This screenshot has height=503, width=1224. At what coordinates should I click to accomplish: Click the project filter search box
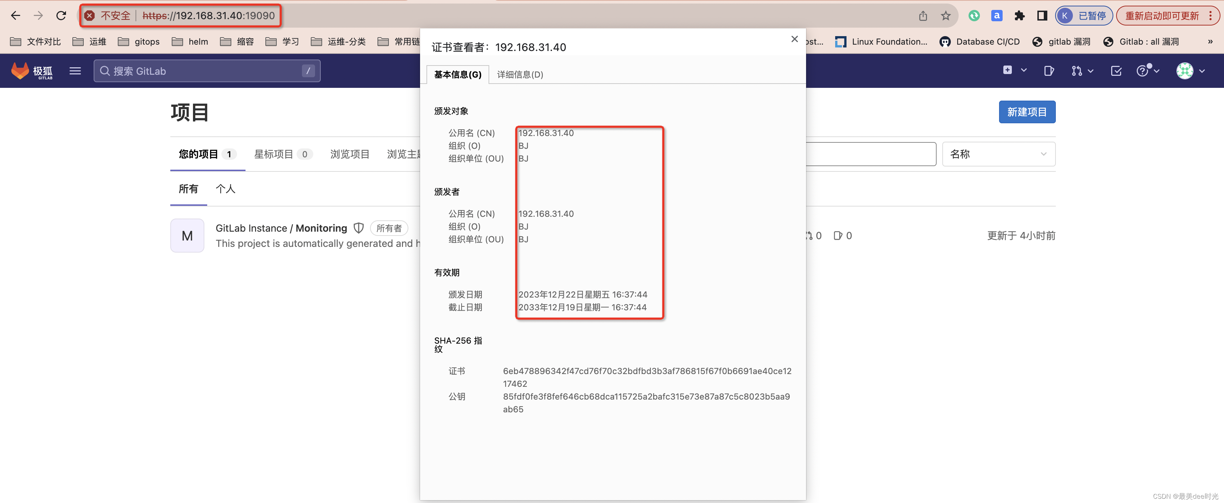click(871, 154)
